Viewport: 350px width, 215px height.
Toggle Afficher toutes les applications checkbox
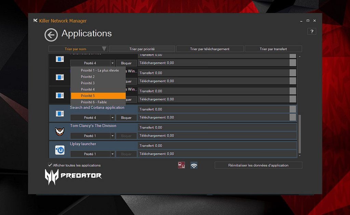pos(50,165)
